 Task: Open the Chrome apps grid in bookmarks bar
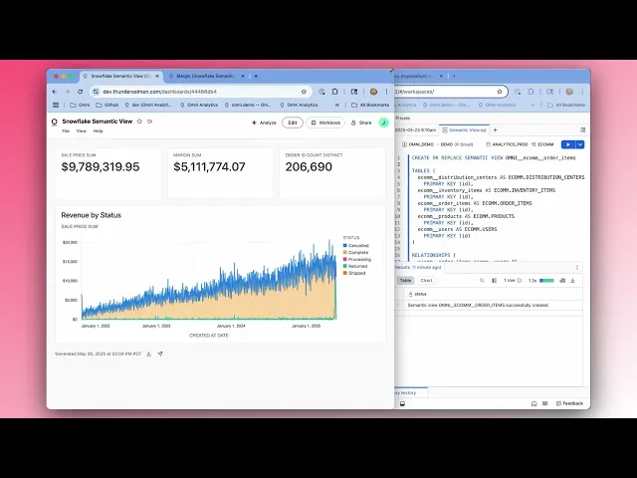tap(56, 105)
